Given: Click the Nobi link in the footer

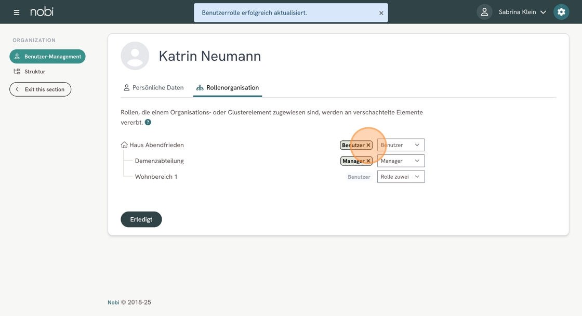Looking at the screenshot, I should (113, 302).
